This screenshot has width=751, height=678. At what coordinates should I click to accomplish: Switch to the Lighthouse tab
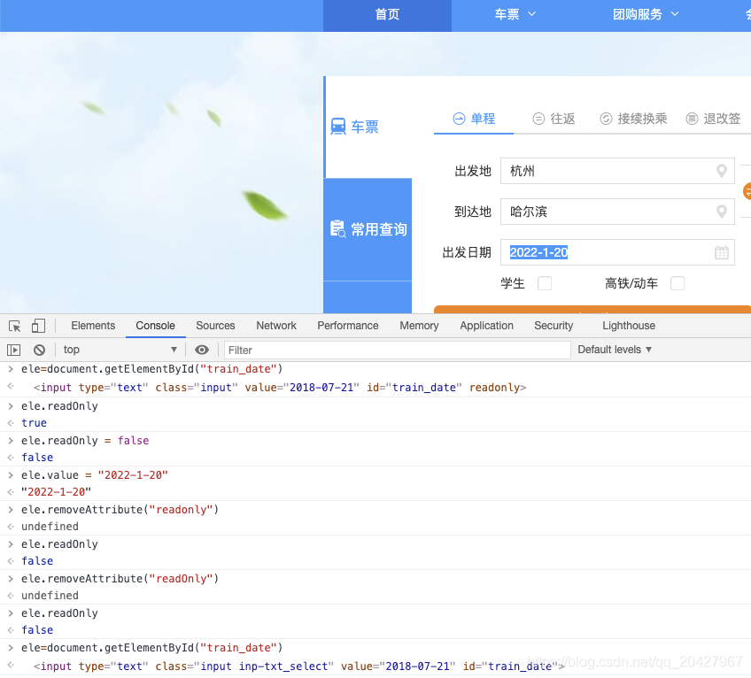point(629,326)
